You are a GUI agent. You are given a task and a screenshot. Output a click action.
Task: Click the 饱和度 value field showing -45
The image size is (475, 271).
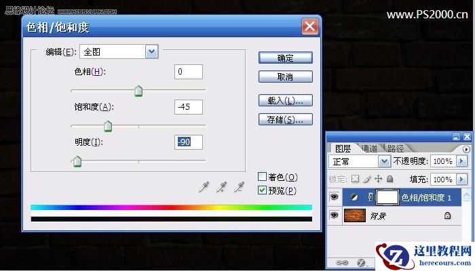pos(189,107)
